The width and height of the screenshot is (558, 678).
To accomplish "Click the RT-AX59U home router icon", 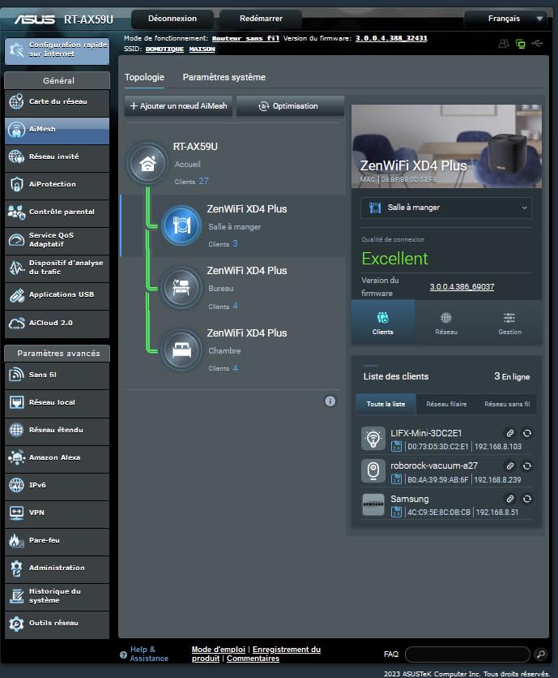I will (x=147, y=163).
